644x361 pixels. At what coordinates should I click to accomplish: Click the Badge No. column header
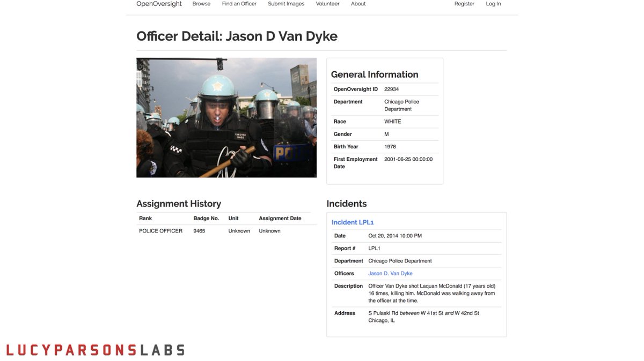pyautogui.click(x=206, y=219)
